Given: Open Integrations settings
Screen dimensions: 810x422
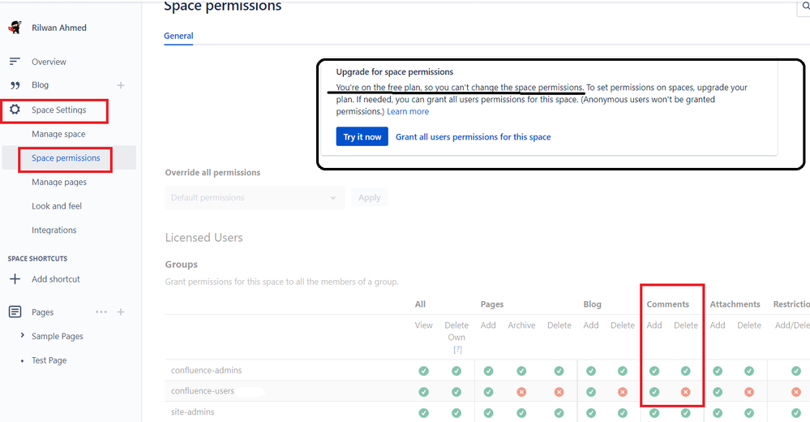Looking at the screenshot, I should [x=54, y=230].
